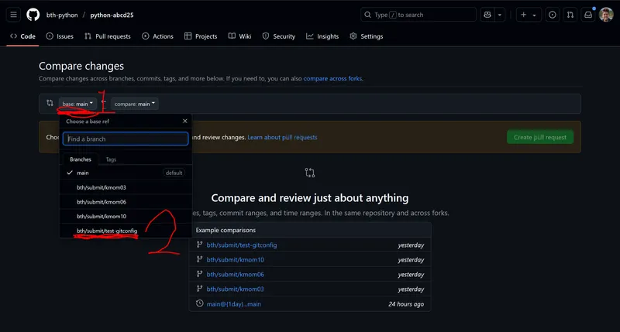Image resolution: width=620 pixels, height=332 pixels.
Task: Choose bth/submit/test-gitconfig in the ref list
Action: (126, 231)
